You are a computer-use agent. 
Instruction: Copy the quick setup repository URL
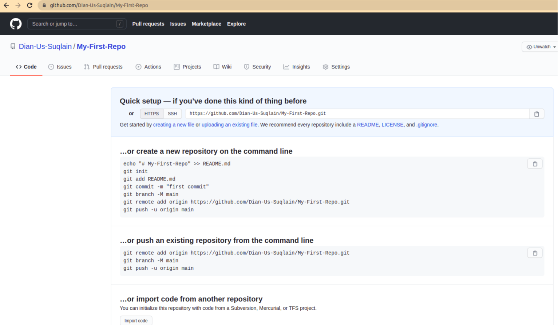[x=537, y=114]
